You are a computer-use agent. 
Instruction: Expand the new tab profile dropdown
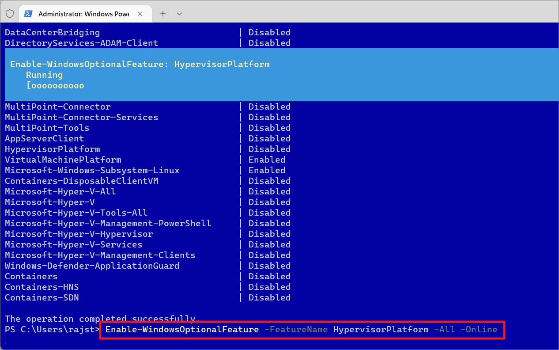[179, 14]
